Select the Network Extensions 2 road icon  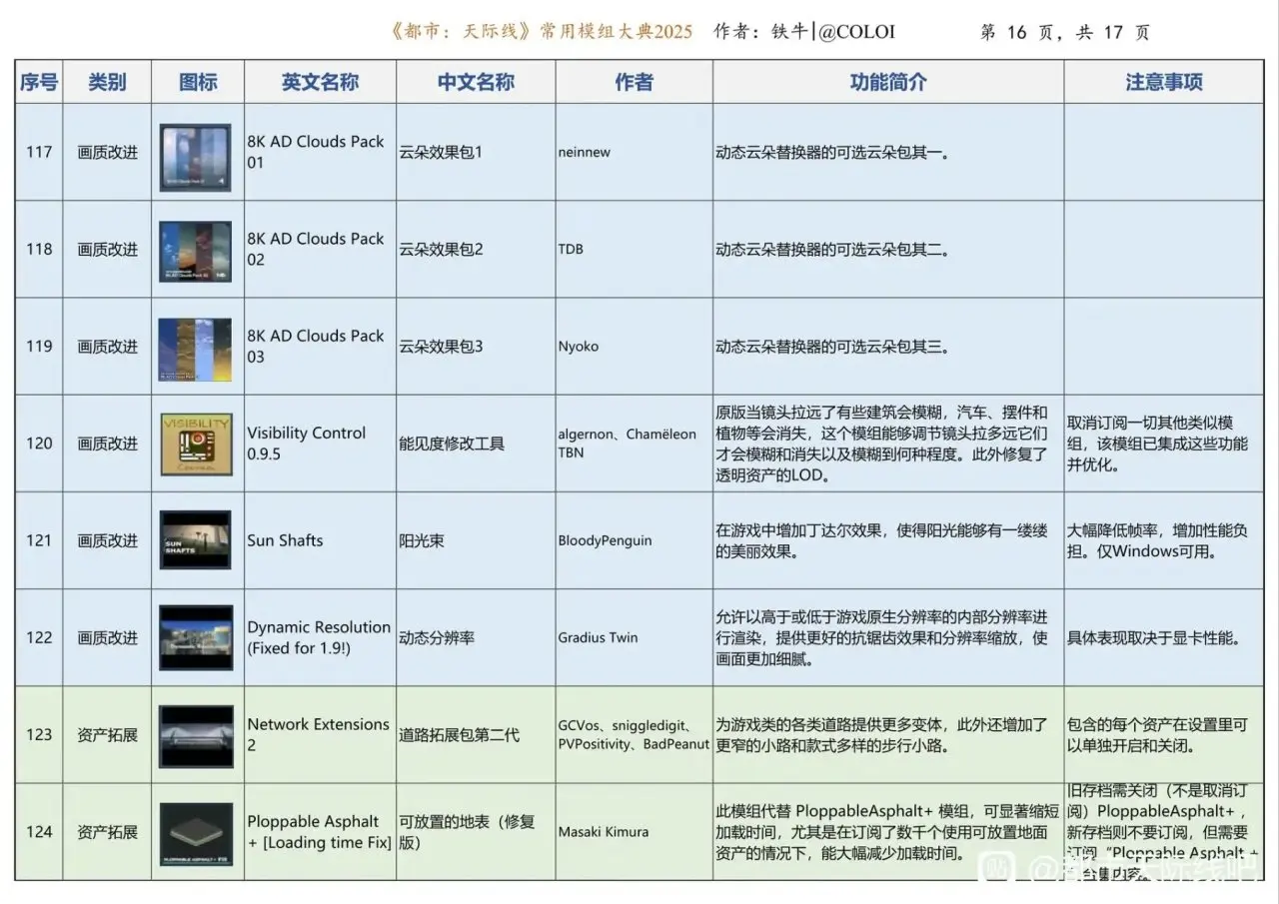[x=196, y=735]
